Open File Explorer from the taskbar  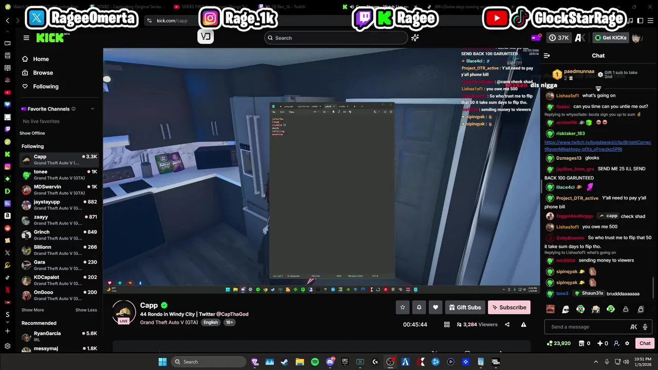[x=300, y=362]
